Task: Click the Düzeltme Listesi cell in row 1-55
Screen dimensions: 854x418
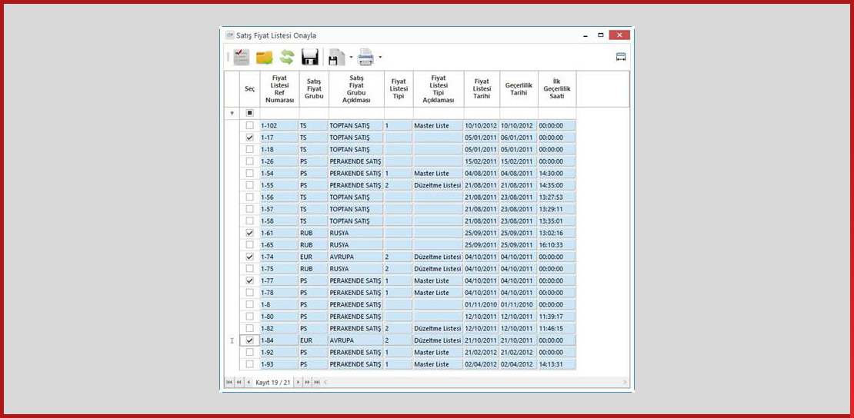Action: click(439, 185)
